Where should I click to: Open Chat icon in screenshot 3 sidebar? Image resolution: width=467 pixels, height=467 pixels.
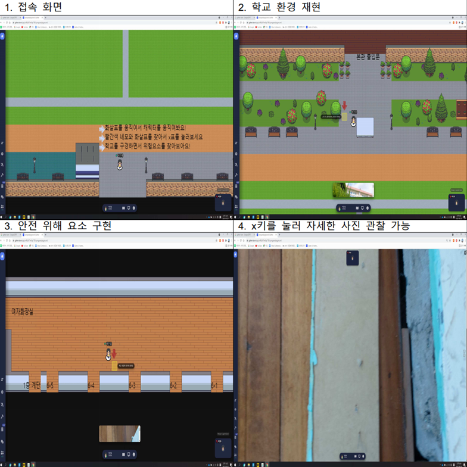point(2,441)
